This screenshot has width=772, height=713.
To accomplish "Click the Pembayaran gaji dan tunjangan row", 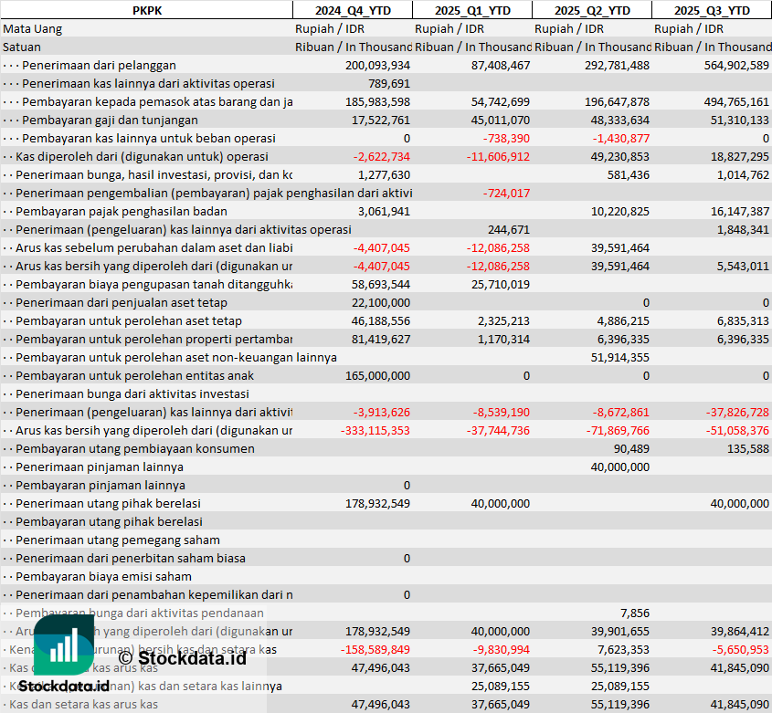I will tap(109, 120).
